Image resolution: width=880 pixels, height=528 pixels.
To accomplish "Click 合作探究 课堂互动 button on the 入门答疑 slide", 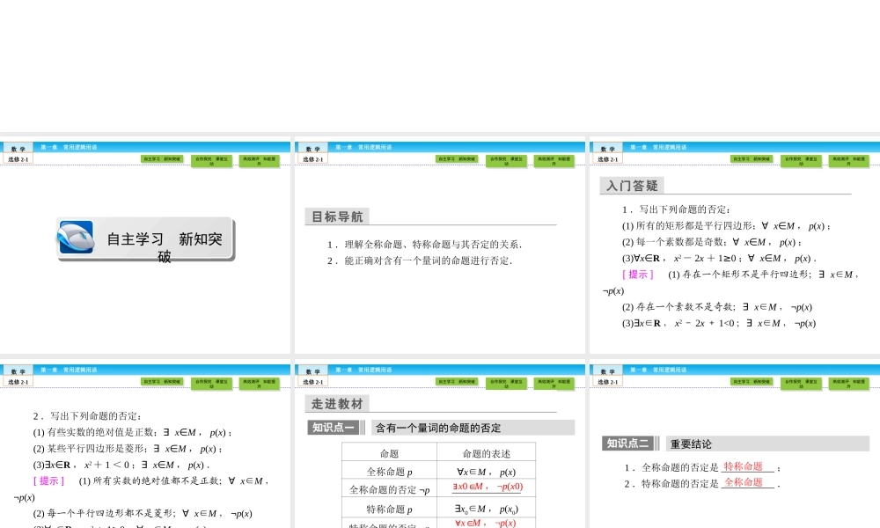I will click(x=799, y=162).
